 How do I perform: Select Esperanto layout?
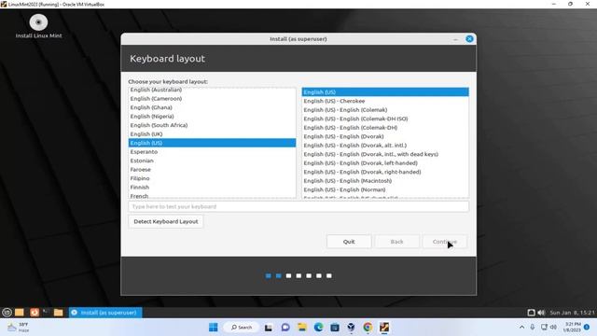coord(212,151)
